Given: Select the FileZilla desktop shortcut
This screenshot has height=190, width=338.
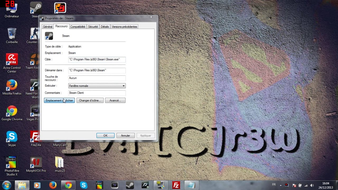Looking at the screenshot, I should coord(35,139).
